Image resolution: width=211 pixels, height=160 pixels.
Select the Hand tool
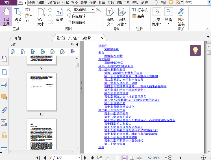[6, 16]
